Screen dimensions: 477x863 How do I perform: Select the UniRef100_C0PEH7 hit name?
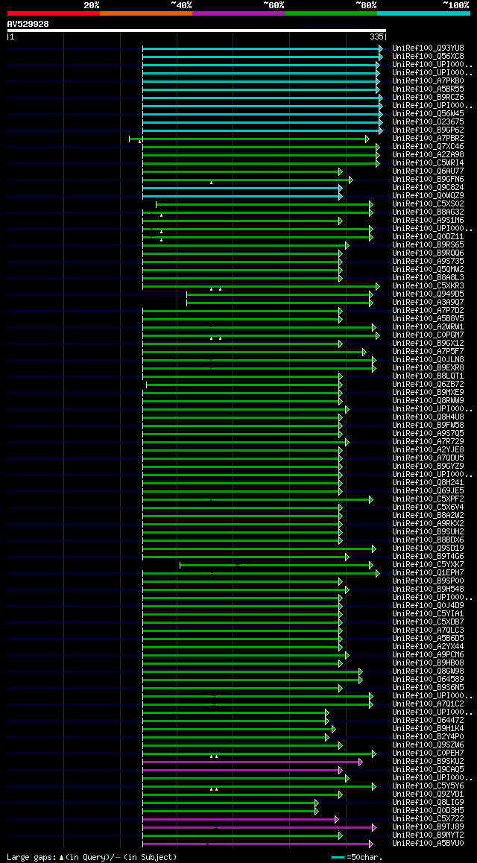(x=428, y=753)
